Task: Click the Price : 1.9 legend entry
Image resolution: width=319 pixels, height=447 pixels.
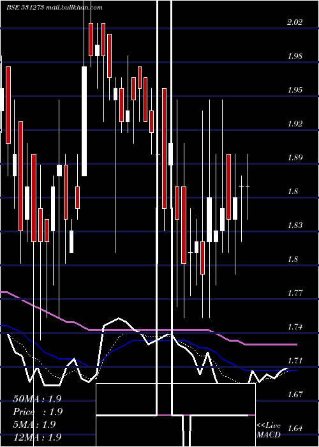Action: coord(38,412)
